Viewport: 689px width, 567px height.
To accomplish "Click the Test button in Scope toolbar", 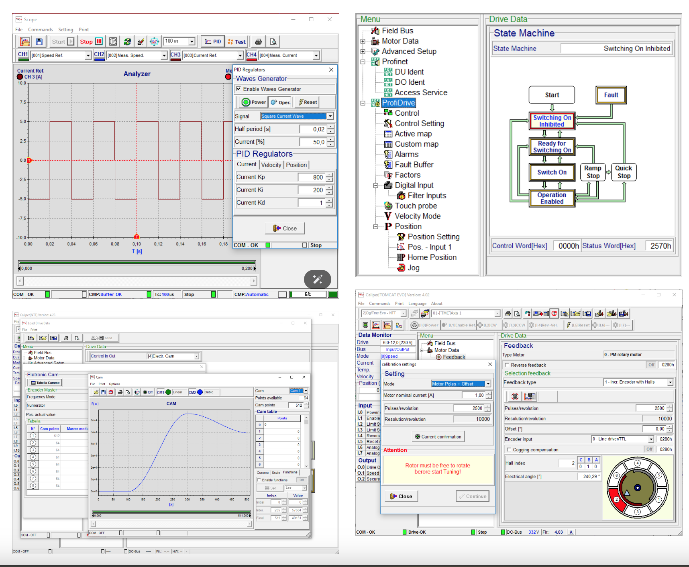I will point(236,41).
